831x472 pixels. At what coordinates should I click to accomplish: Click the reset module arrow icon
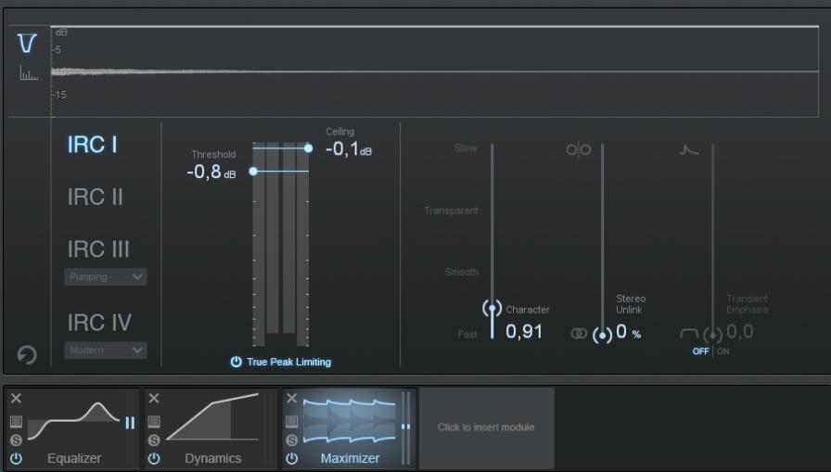coord(27,354)
